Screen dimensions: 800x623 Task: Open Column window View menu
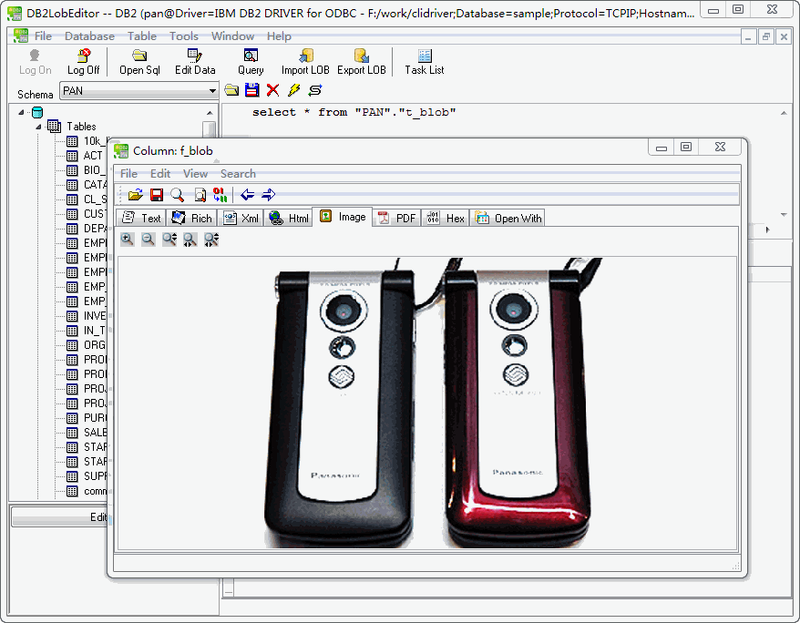195,174
